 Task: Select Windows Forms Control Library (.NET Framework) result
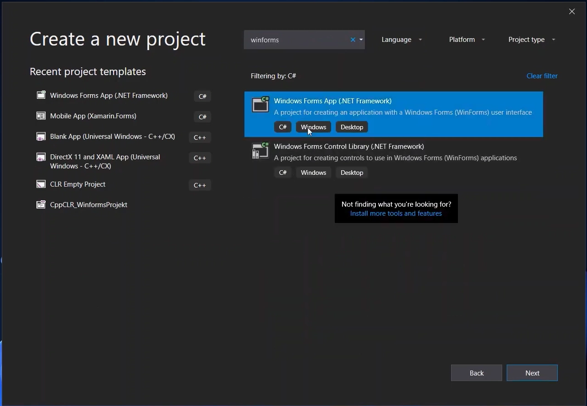[394, 160]
